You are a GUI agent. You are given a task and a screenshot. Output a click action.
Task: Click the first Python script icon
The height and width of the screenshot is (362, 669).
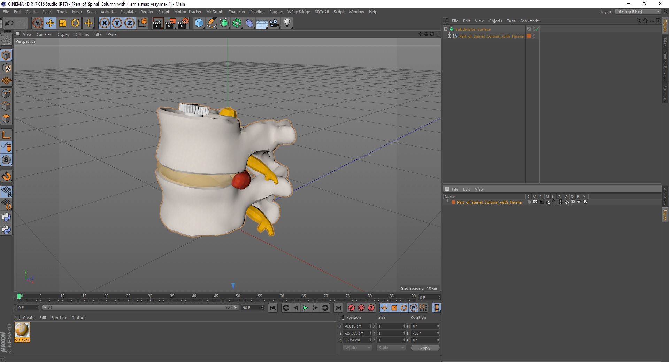point(6,217)
